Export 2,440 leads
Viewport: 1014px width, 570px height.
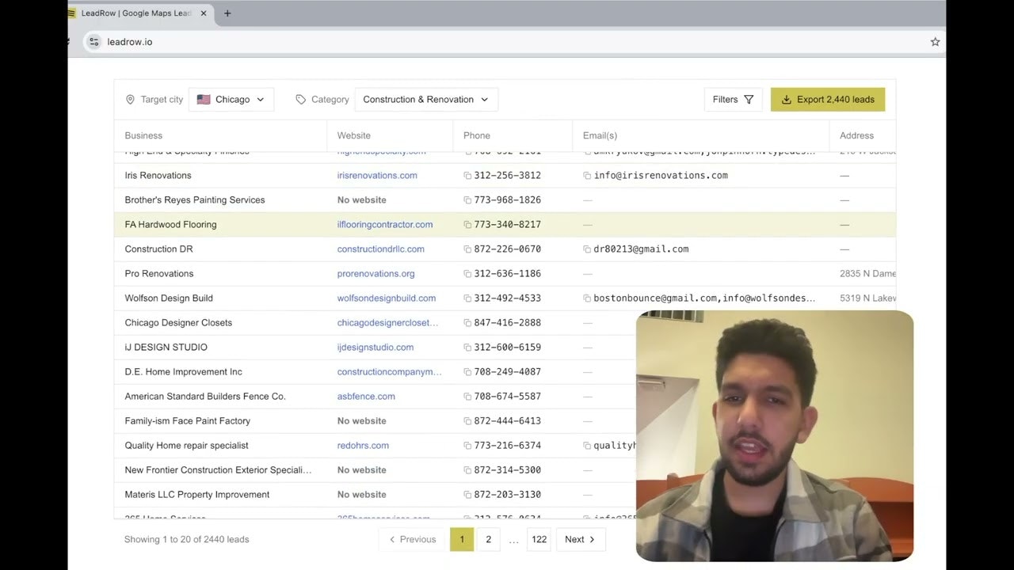coord(828,100)
